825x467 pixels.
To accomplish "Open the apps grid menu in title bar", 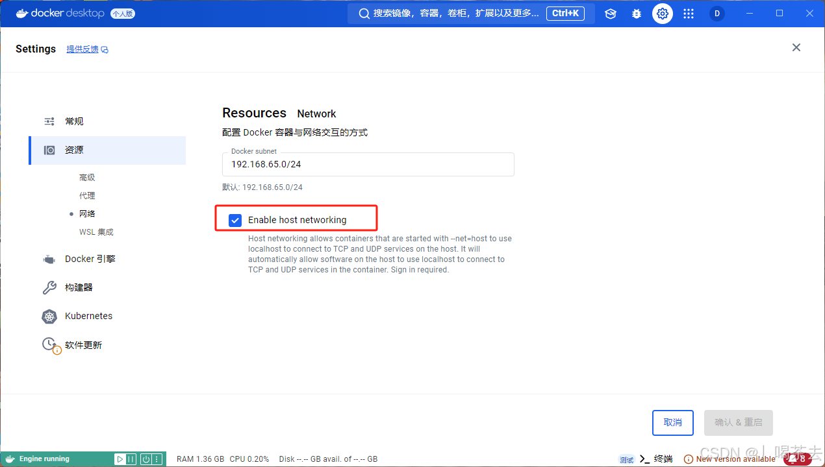I will coord(688,13).
